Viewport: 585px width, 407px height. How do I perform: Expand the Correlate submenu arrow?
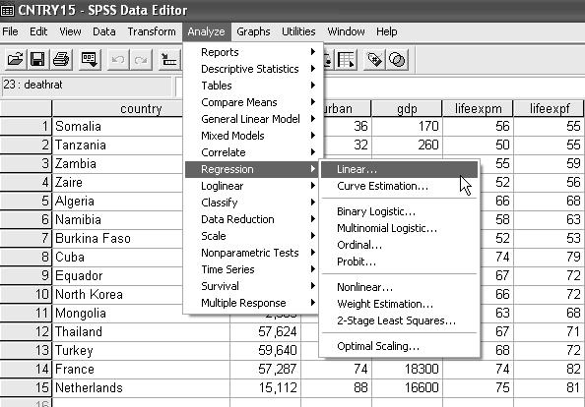click(x=313, y=152)
